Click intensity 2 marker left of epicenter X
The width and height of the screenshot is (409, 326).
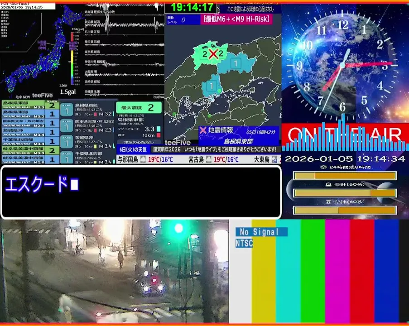(x=205, y=54)
